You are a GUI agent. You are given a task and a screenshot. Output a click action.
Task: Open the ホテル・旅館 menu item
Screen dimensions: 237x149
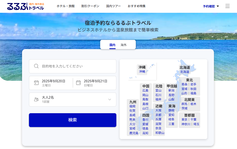(65, 6)
